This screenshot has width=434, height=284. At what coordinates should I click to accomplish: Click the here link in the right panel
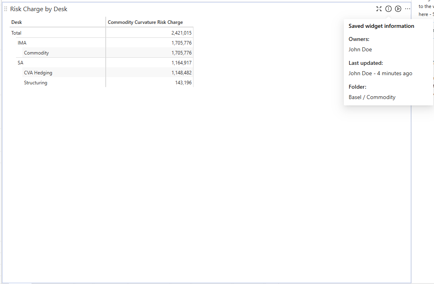423,14
